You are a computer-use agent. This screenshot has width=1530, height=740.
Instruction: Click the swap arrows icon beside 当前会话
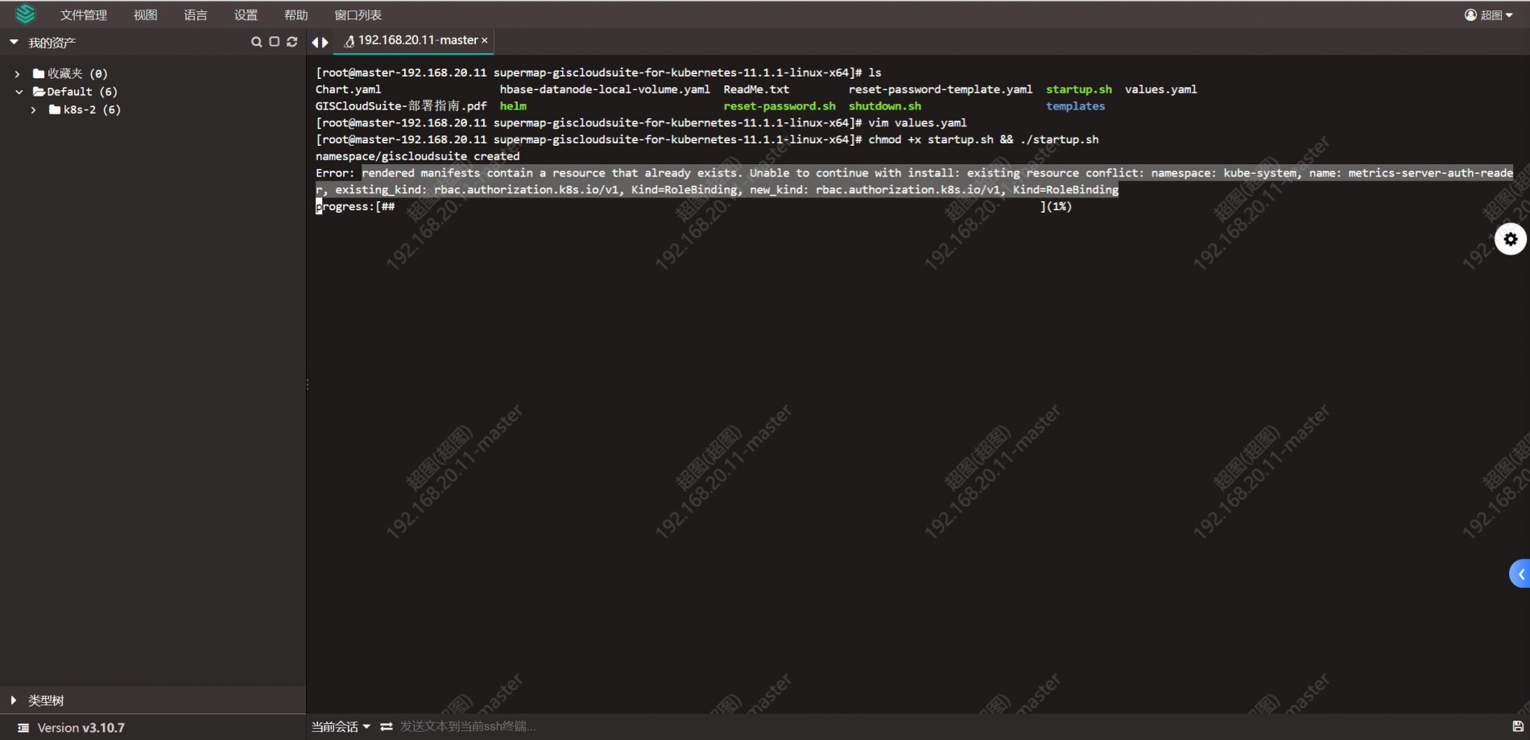(x=387, y=727)
